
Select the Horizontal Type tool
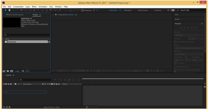(38, 10)
